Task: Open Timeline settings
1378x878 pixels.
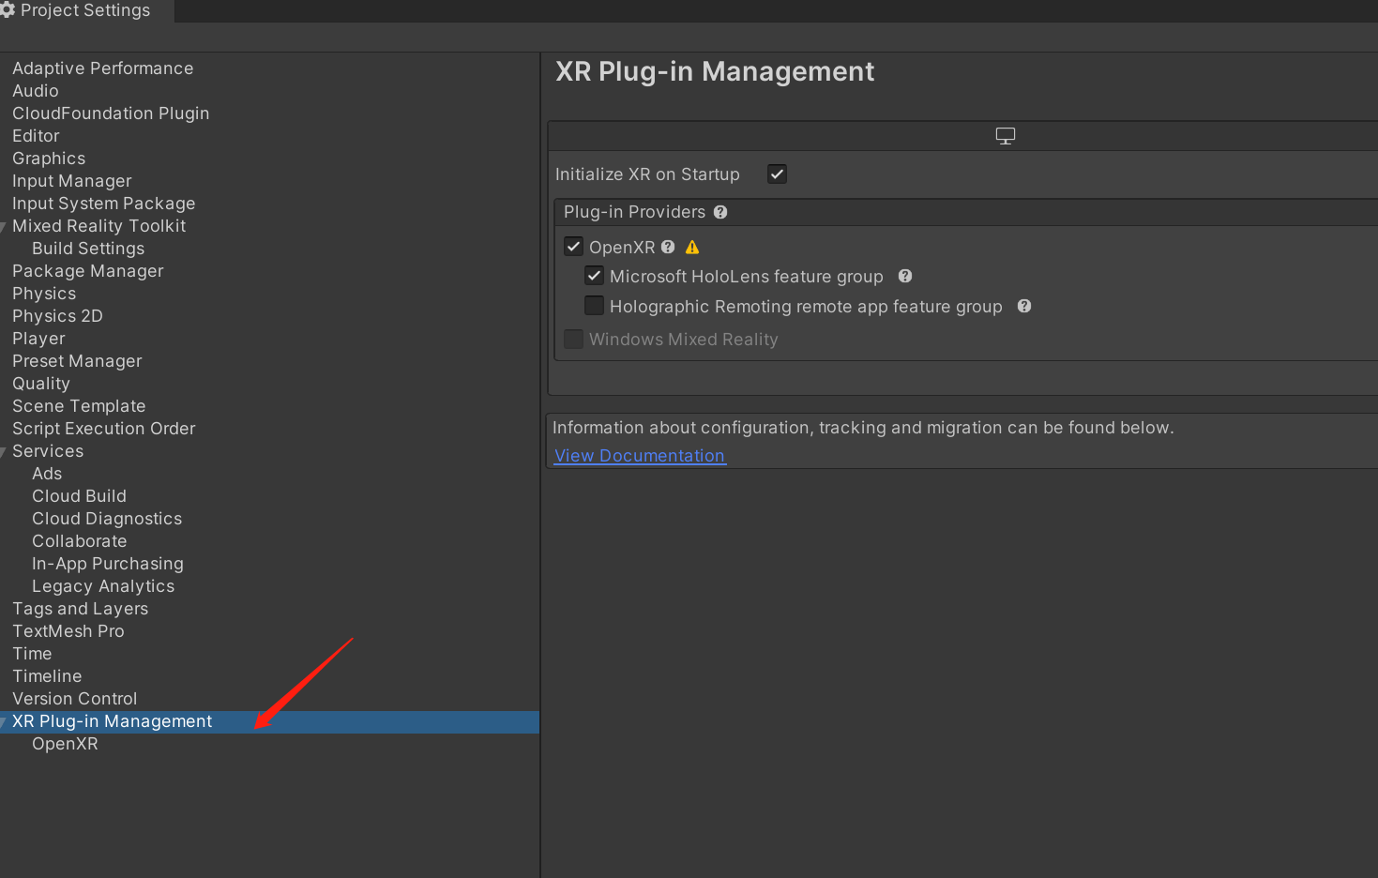Action: 47,676
